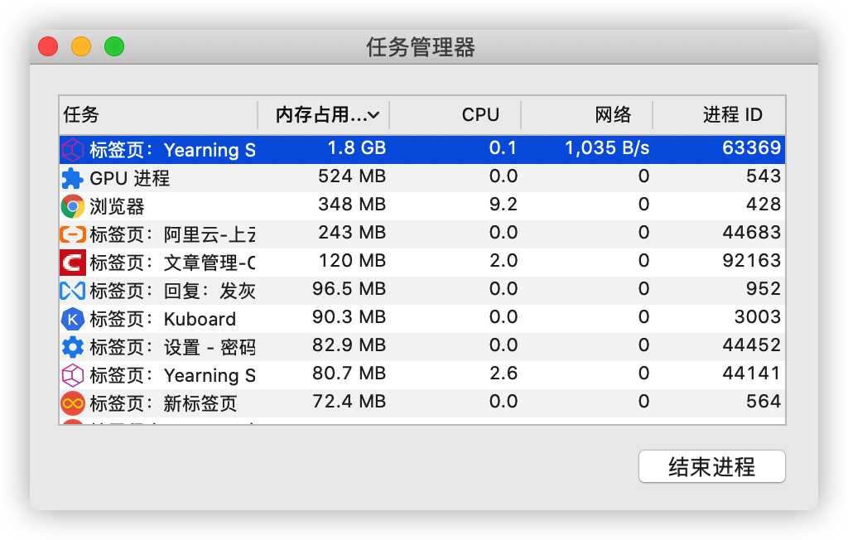The width and height of the screenshot is (848, 540).
Task: Click process ID 92163
Action: click(752, 260)
